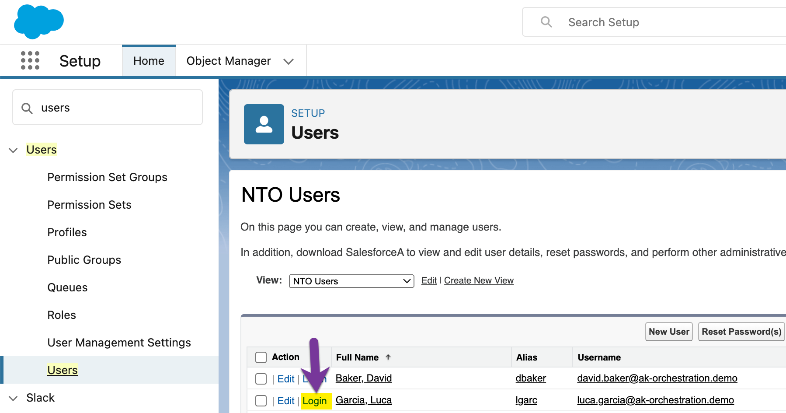Click the Slack section label

point(40,398)
